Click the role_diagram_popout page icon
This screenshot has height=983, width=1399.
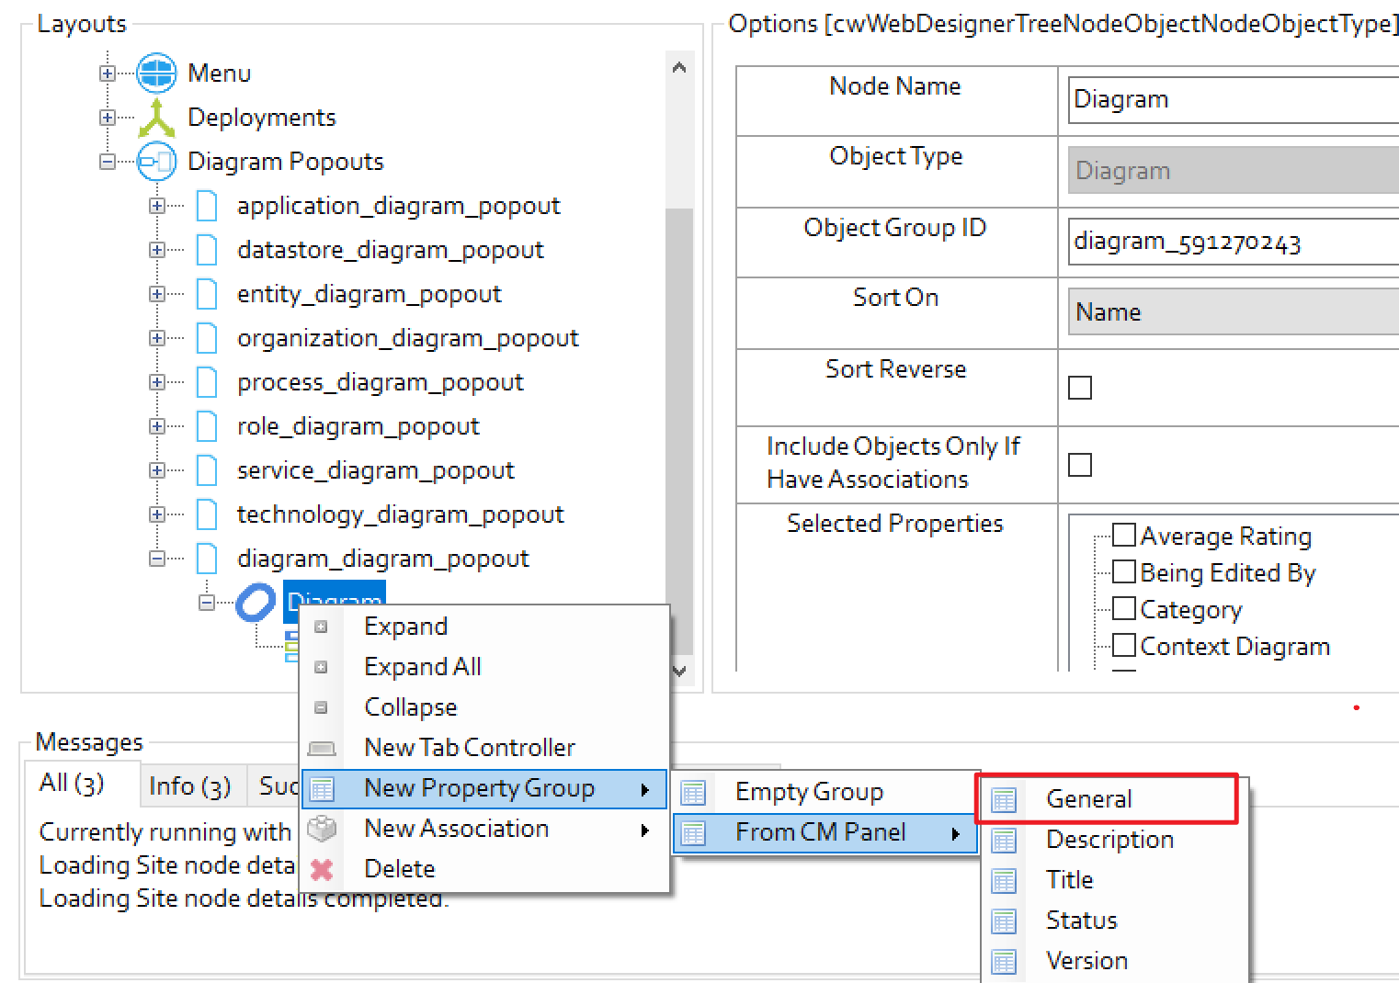pos(208,426)
